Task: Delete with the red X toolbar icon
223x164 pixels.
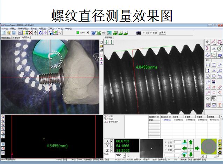Action: [30, 33]
